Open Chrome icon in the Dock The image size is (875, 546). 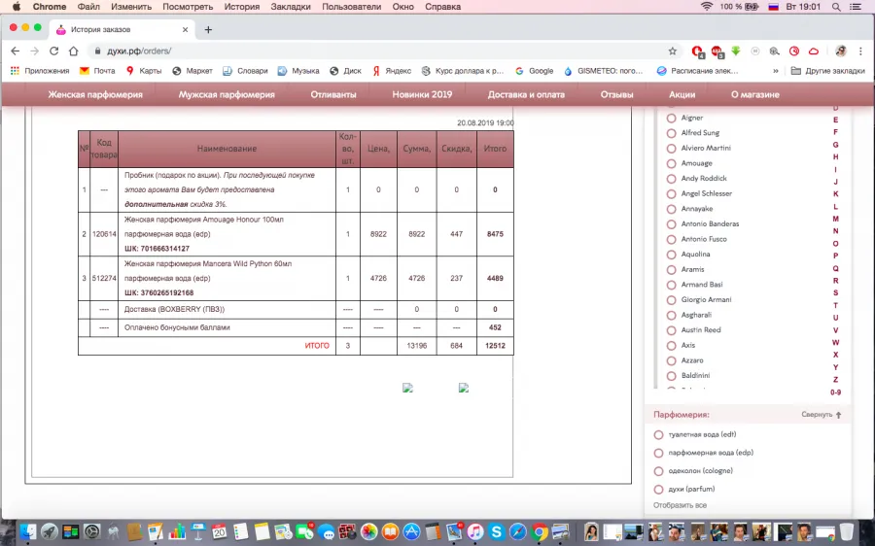pos(539,531)
